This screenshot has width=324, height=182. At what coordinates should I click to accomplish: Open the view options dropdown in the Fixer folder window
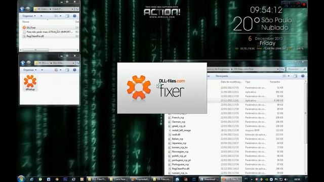pos(289,76)
